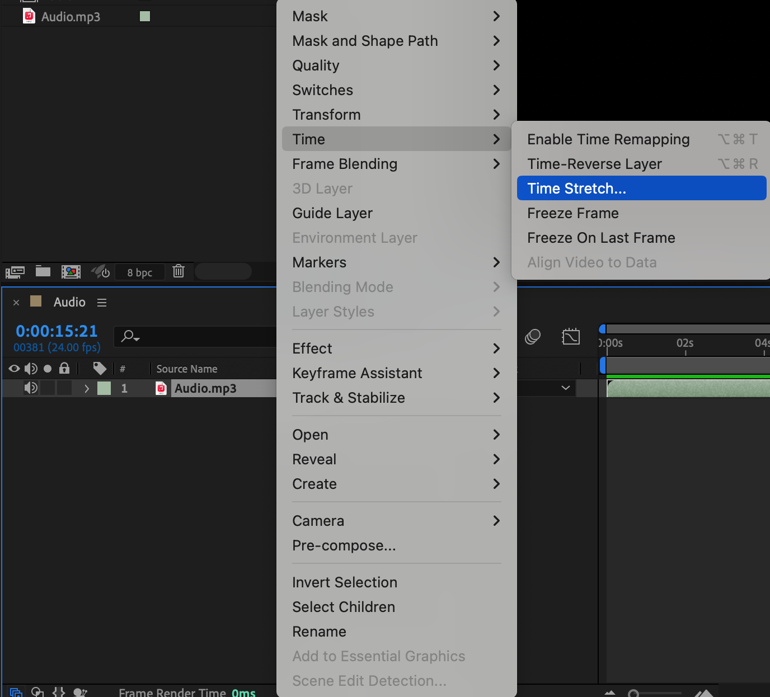The image size is (770, 697).
Task: Mute the Audio.mp3 layer speaker toggle
Action: 31,388
